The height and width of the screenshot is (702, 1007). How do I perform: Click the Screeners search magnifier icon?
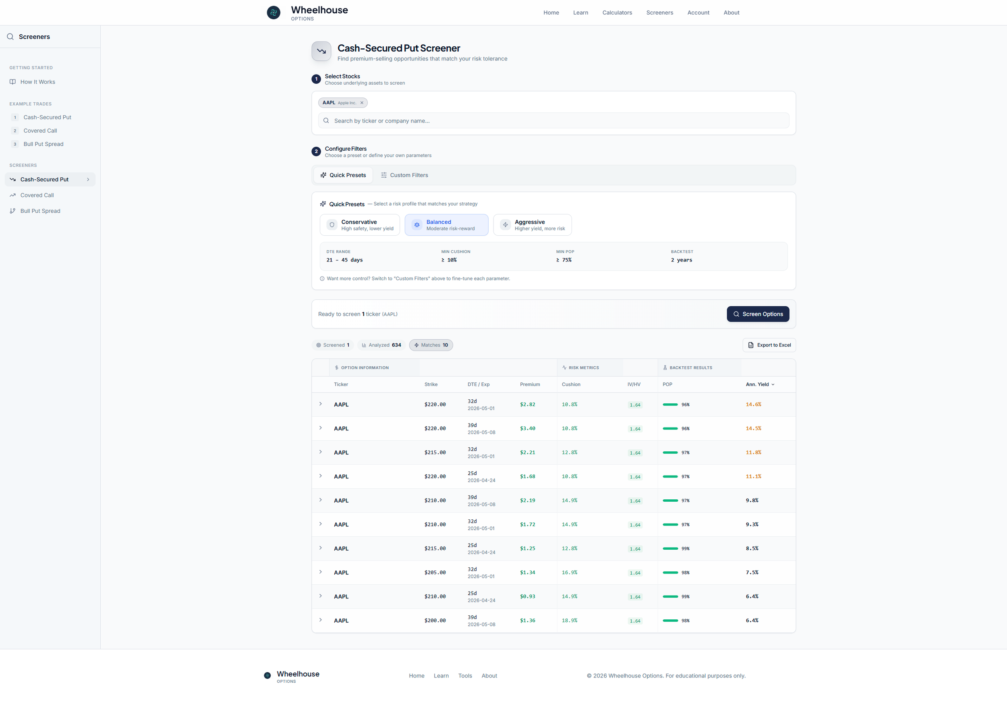pyautogui.click(x=10, y=37)
